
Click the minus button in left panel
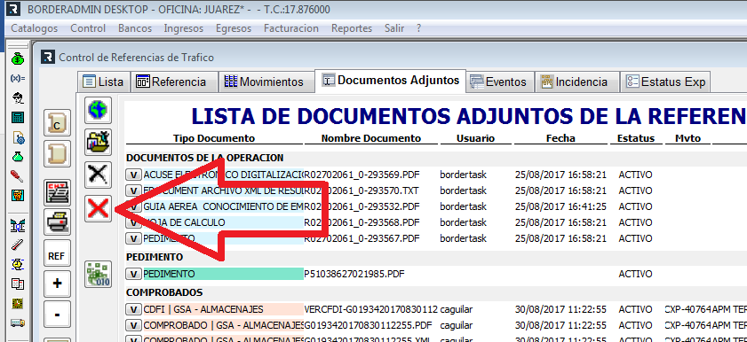pyautogui.click(x=57, y=315)
